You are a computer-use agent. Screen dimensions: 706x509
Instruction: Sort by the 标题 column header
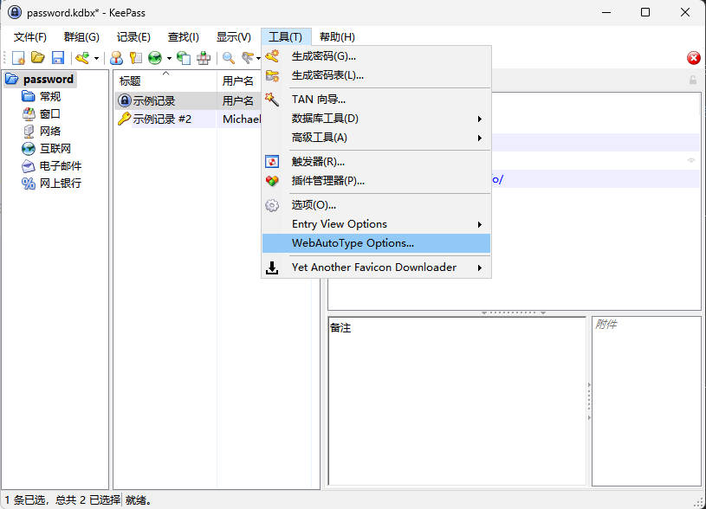(x=165, y=81)
